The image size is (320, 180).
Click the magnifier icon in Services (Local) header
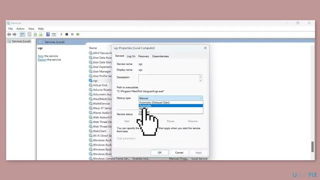point(41,42)
